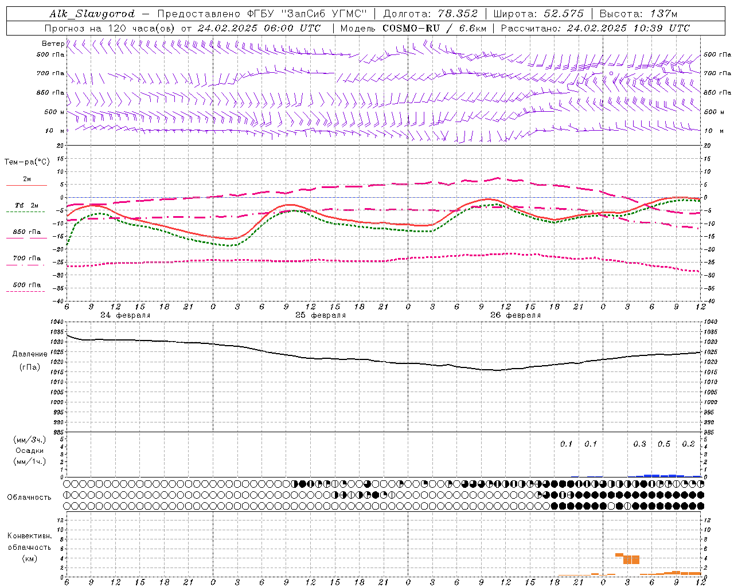Click the 'Td 2м' dew point legend entry

[x=27, y=205]
